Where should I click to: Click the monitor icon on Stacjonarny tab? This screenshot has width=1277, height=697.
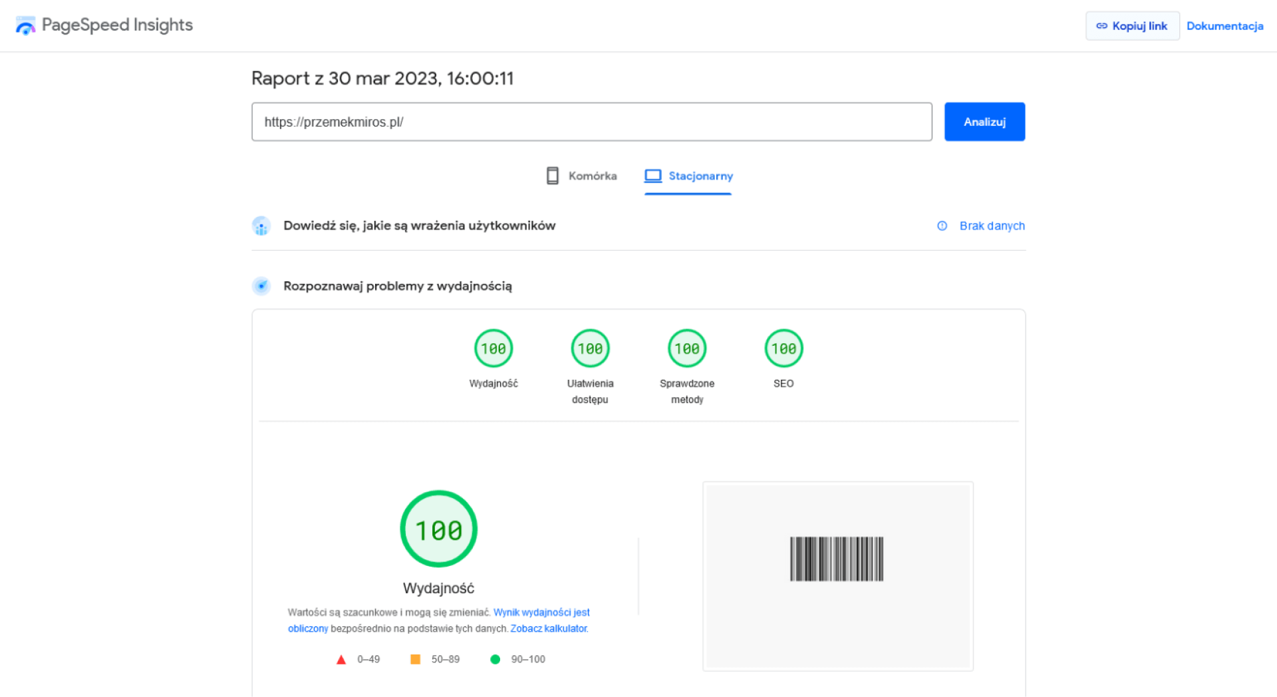654,175
